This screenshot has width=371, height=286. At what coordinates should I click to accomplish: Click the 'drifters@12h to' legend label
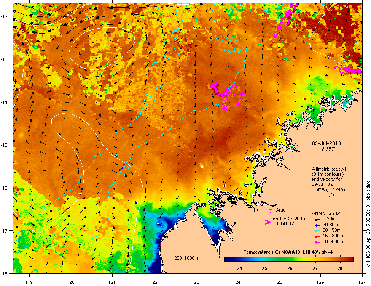(x=289, y=219)
